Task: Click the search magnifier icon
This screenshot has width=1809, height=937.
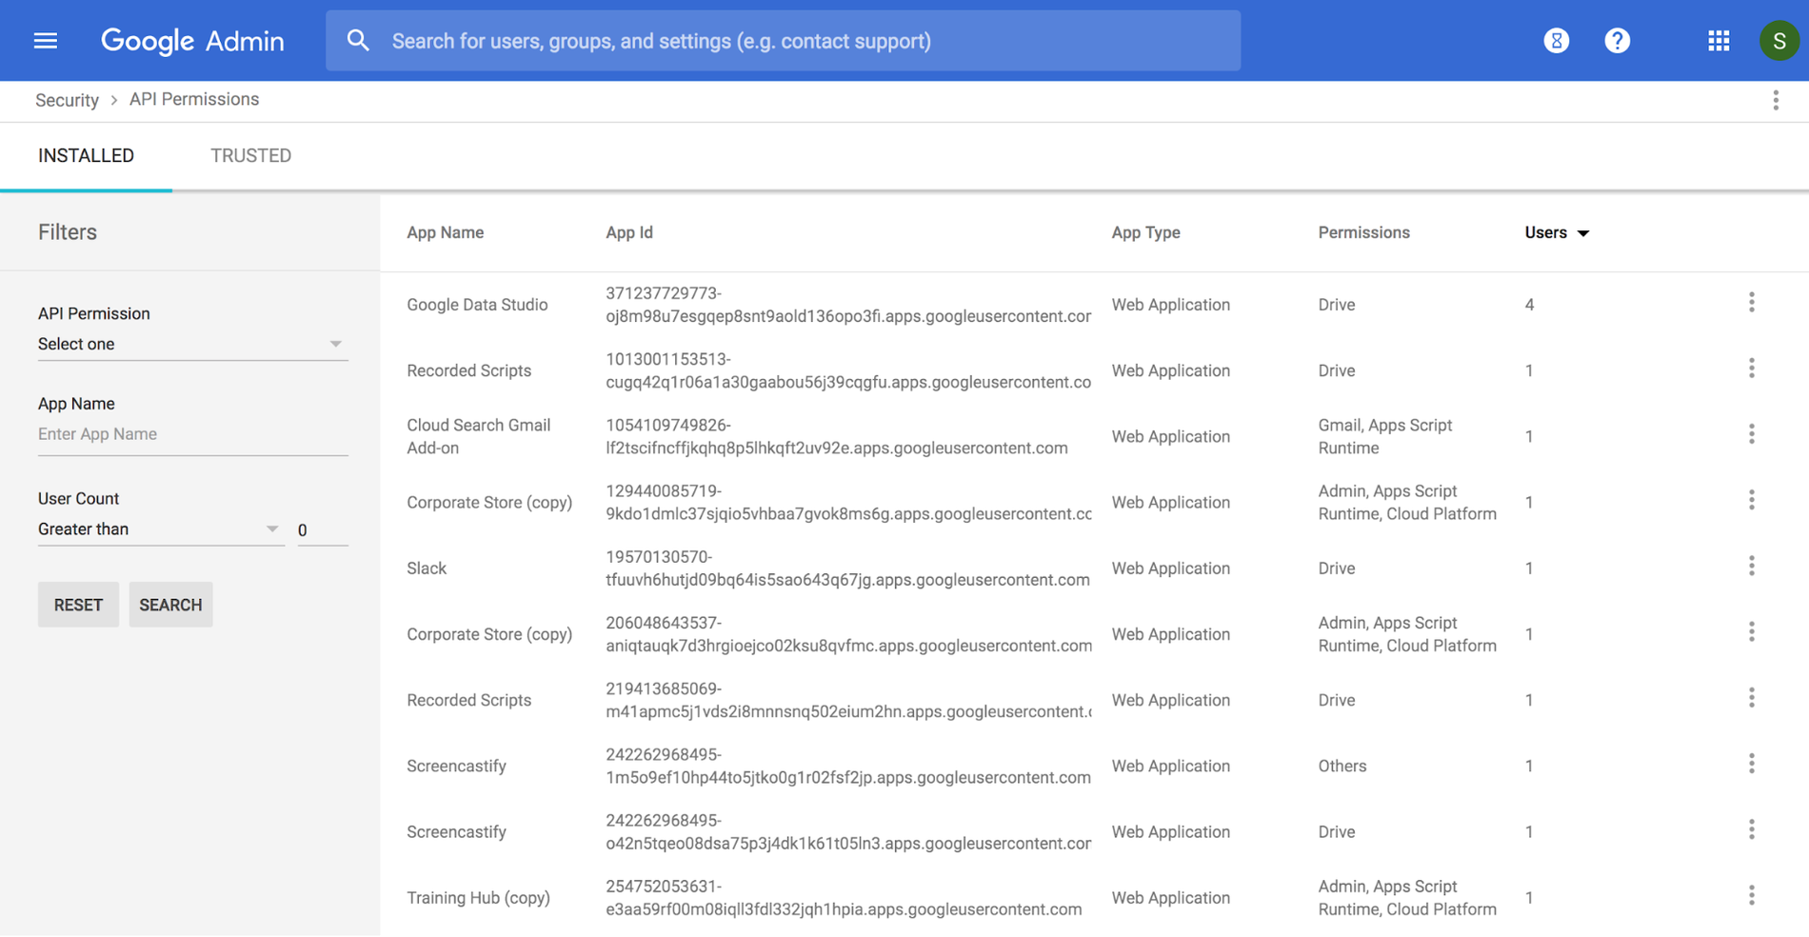Action: [x=358, y=41]
